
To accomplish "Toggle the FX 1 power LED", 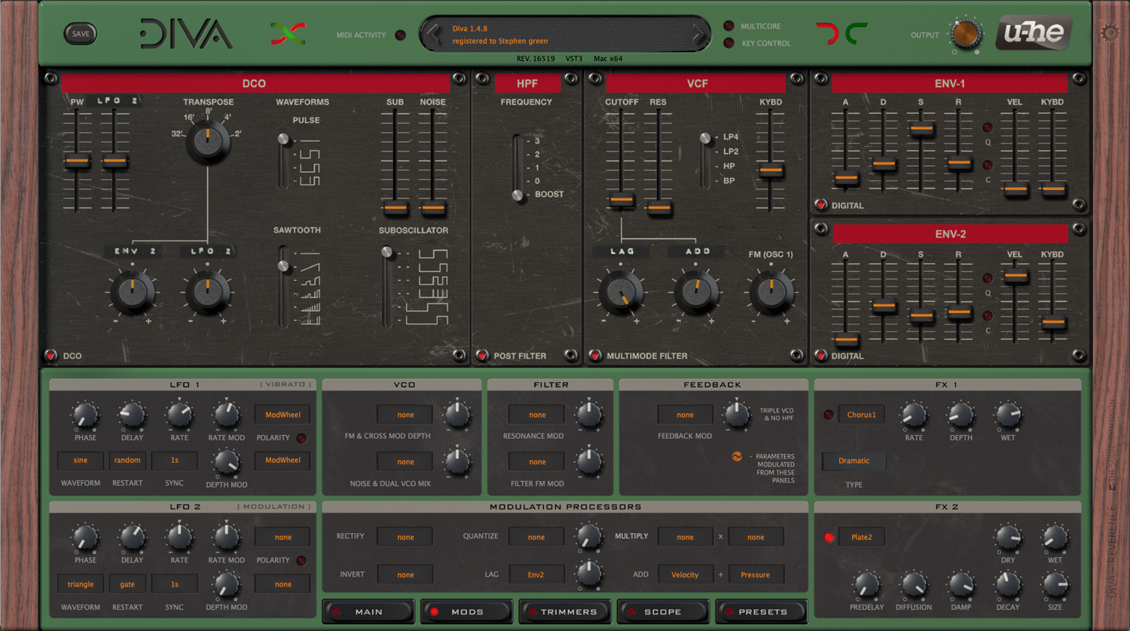I will pyautogui.click(x=829, y=415).
